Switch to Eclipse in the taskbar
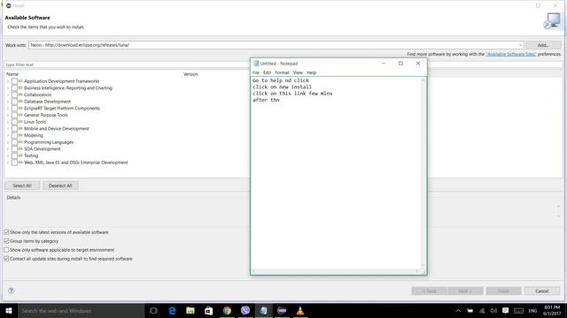567x318 pixels. (282, 310)
